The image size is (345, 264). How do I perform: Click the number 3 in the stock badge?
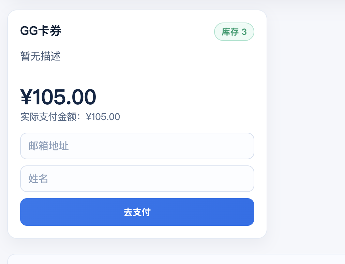click(244, 32)
